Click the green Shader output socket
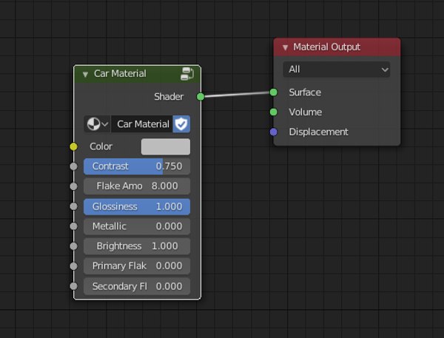This screenshot has height=338, width=444. (x=201, y=97)
